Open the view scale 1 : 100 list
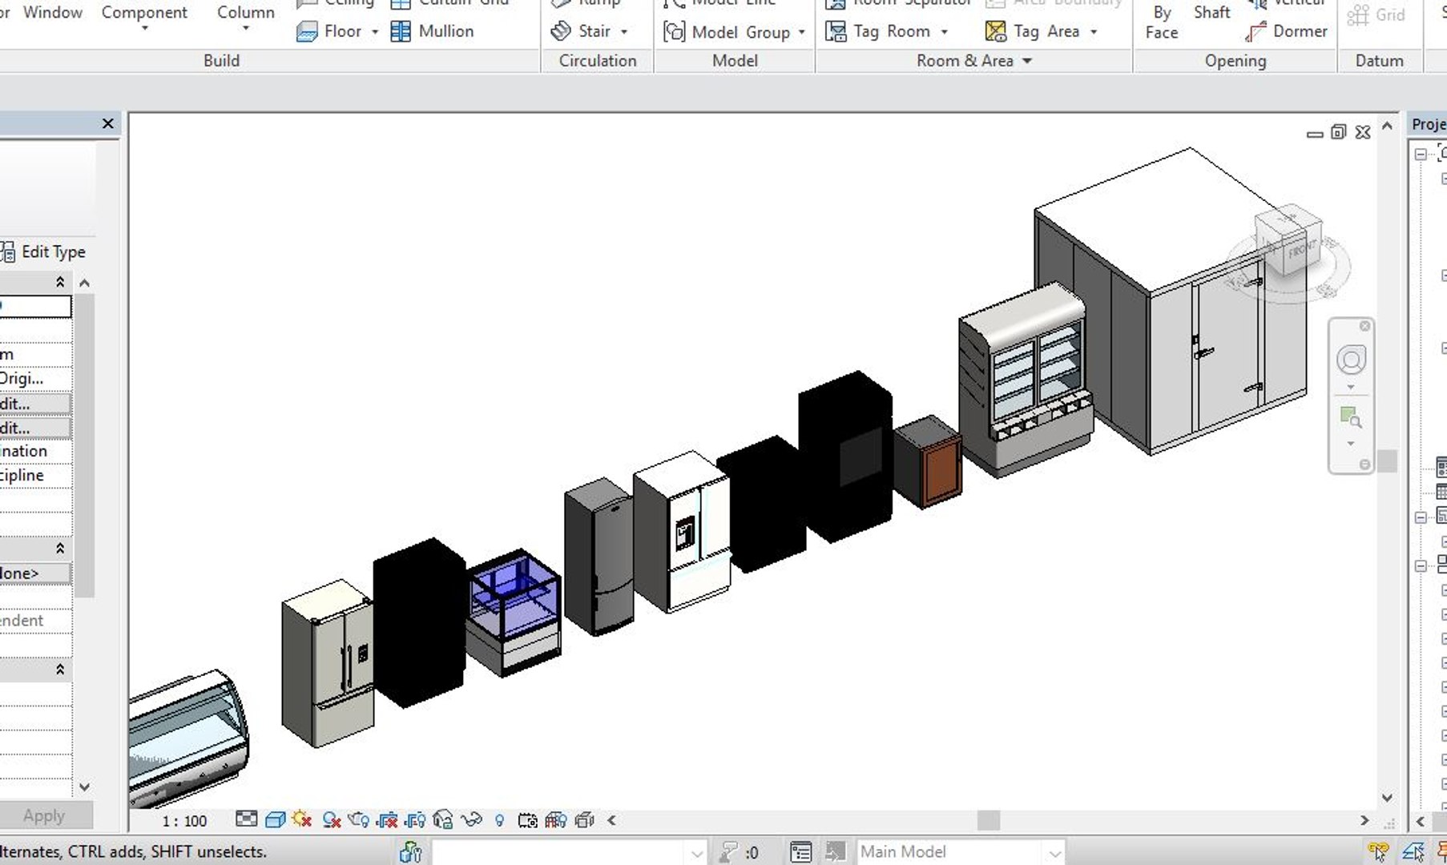The width and height of the screenshot is (1447, 865). [184, 821]
